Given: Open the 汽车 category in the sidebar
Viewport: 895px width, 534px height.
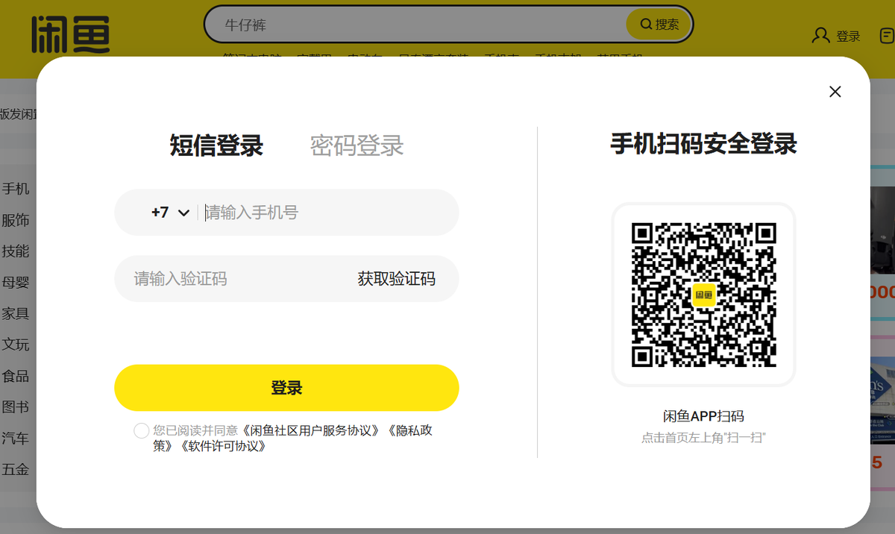Looking at the screenshot, I should [x=15, y=439].
